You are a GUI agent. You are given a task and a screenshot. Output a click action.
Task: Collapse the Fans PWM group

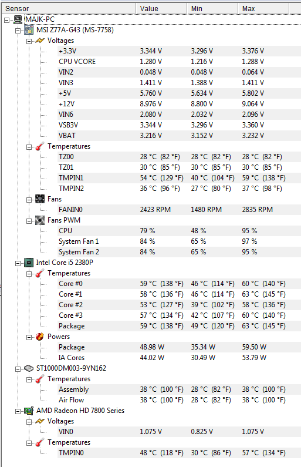point(29,221)
